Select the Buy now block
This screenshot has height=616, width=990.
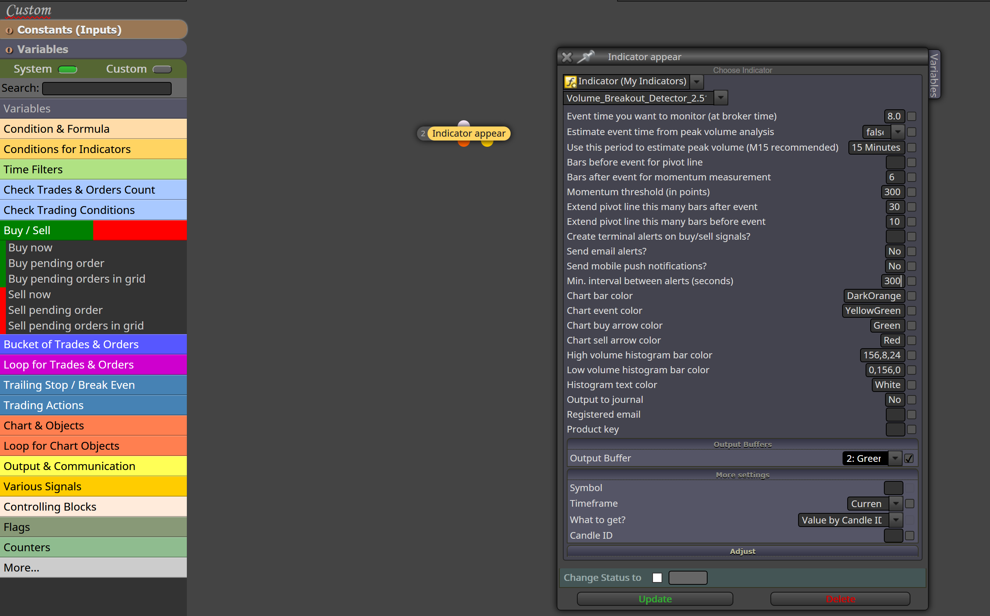[30, 248]
